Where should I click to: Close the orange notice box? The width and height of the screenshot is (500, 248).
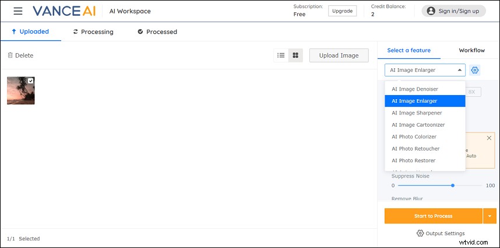pos(489,138)
